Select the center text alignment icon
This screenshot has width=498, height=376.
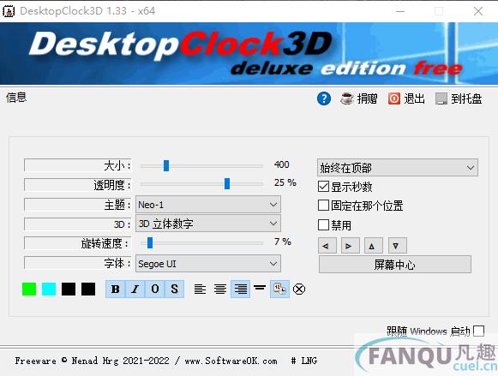219,289
